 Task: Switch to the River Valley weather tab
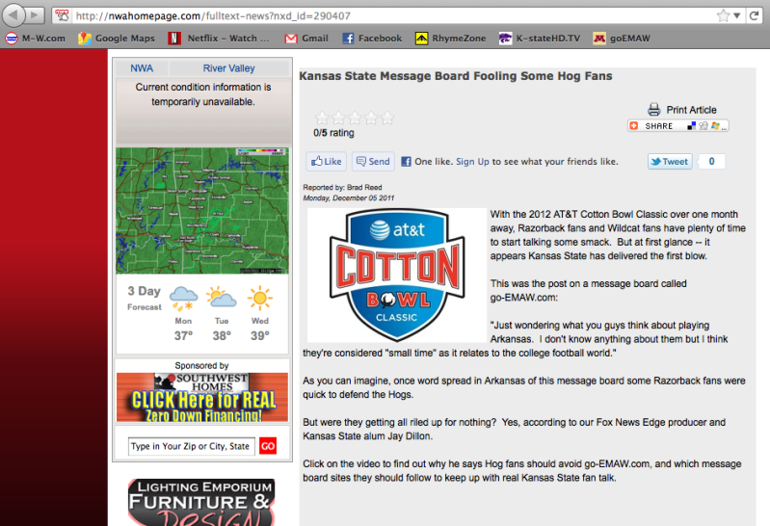[x=228, y=68]
